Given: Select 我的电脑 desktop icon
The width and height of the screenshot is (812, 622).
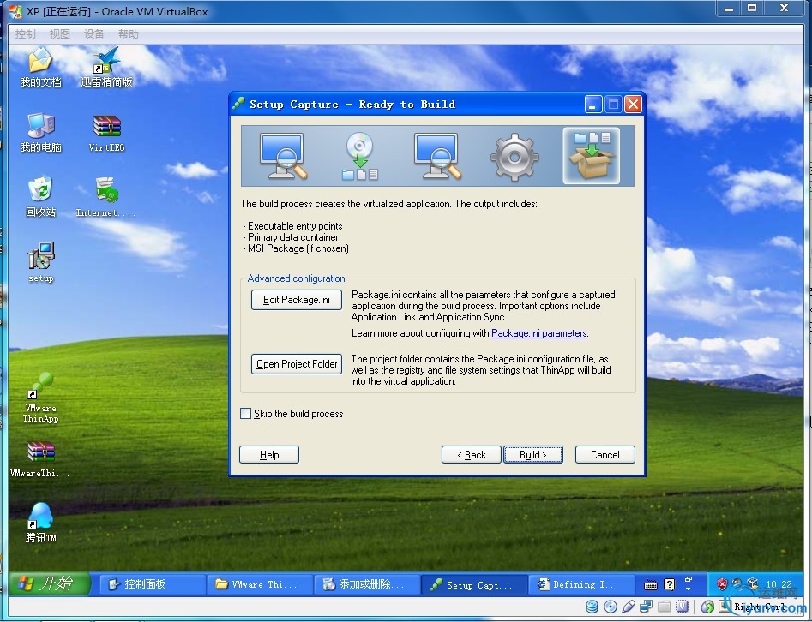Looking at the screenshot, I should [x=40, y=133].
